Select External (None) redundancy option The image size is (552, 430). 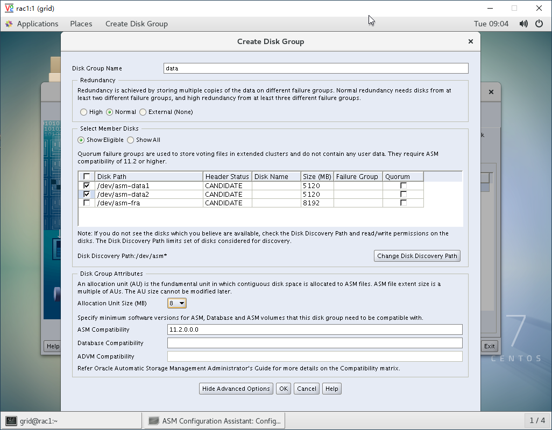tap(143, 112)
